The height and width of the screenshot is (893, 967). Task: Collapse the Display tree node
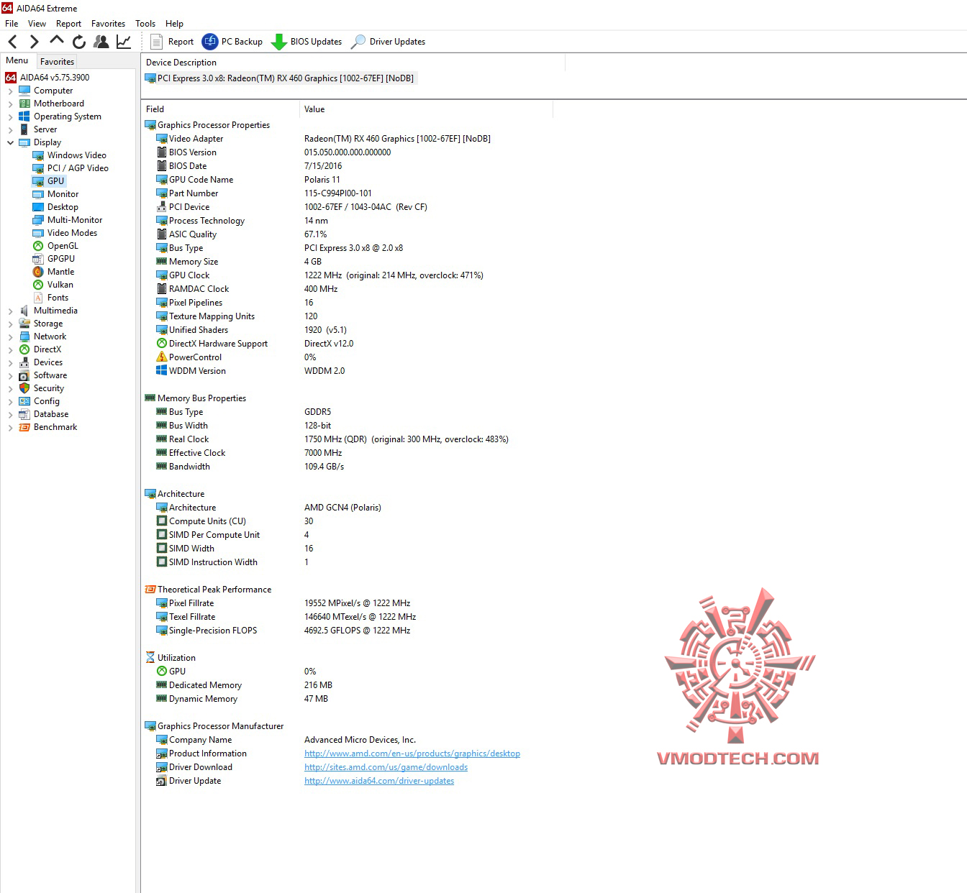10,142
